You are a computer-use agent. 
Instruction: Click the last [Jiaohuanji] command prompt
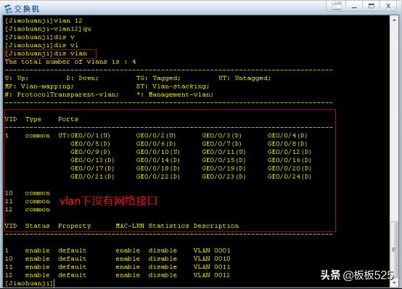(x=29, y=283)
